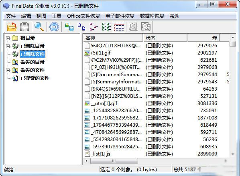Click the vertical scrollbar thumb
The height and width of the screenshot is (176, 240).
(233, 44)
